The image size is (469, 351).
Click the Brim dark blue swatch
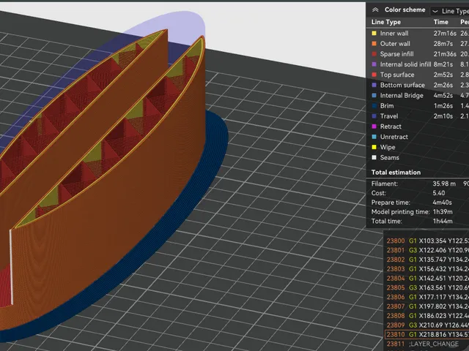(x=374, y=105)
